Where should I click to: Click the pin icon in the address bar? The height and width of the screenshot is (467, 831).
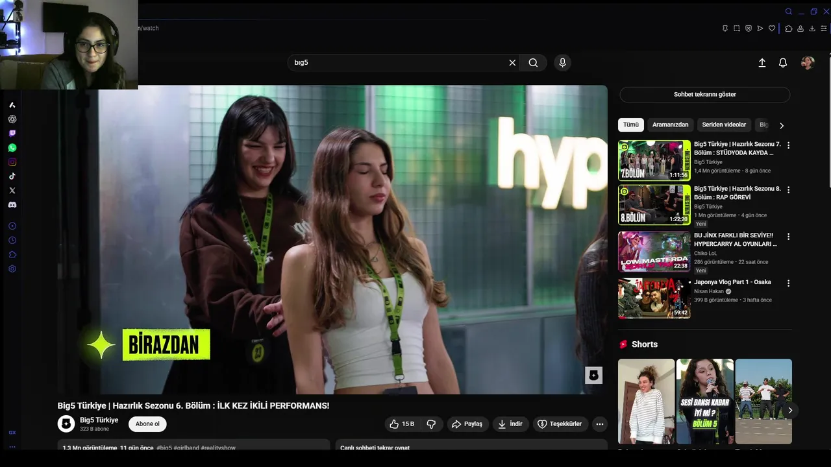[725, 29]
